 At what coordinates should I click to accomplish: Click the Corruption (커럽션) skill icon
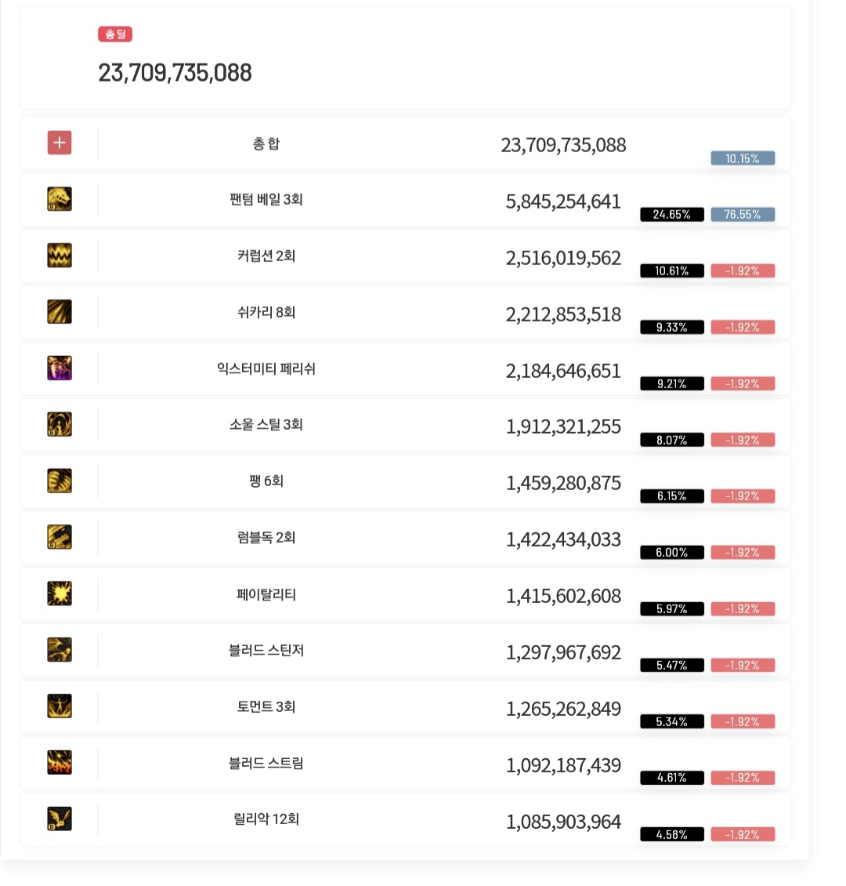pyautogui.click(x=60, y=256)
